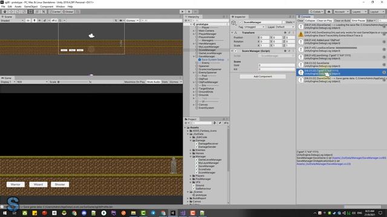Viewport: 387px width, 217px height.
Task: Open the Shaded draw mode dropdown
Action: tap(12, 20)
